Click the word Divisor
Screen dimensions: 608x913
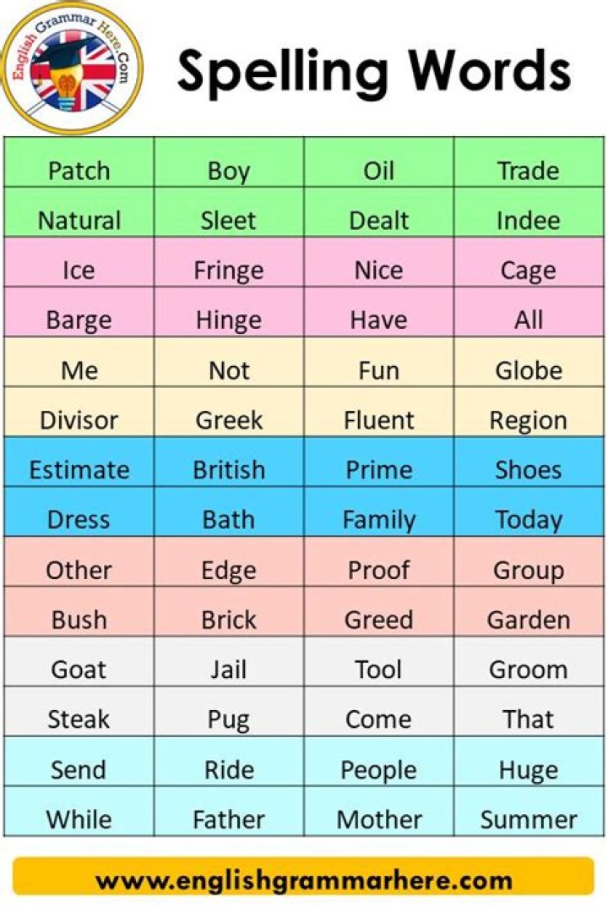click(x=79, y=420)
